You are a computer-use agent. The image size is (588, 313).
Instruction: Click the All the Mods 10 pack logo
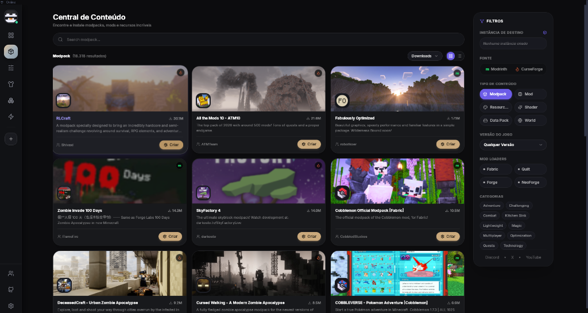[x=203, y=101]
